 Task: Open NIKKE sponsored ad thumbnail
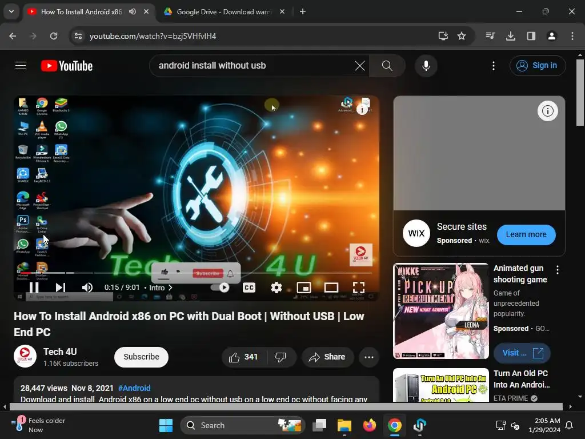(441, 311)
